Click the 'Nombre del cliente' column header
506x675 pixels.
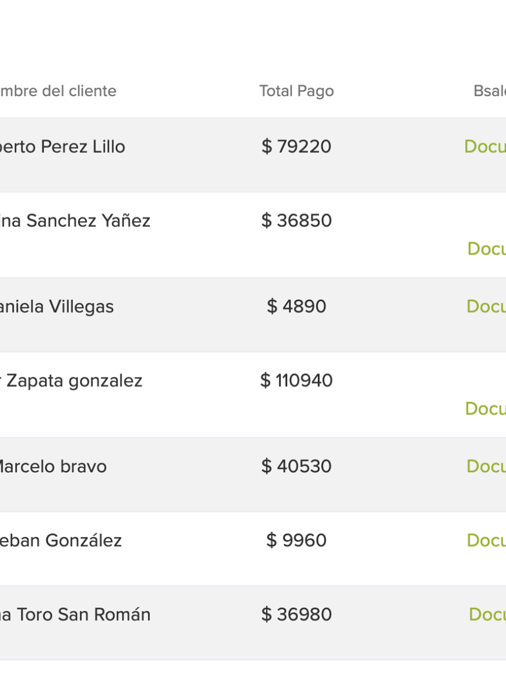(x=58, y=91)
